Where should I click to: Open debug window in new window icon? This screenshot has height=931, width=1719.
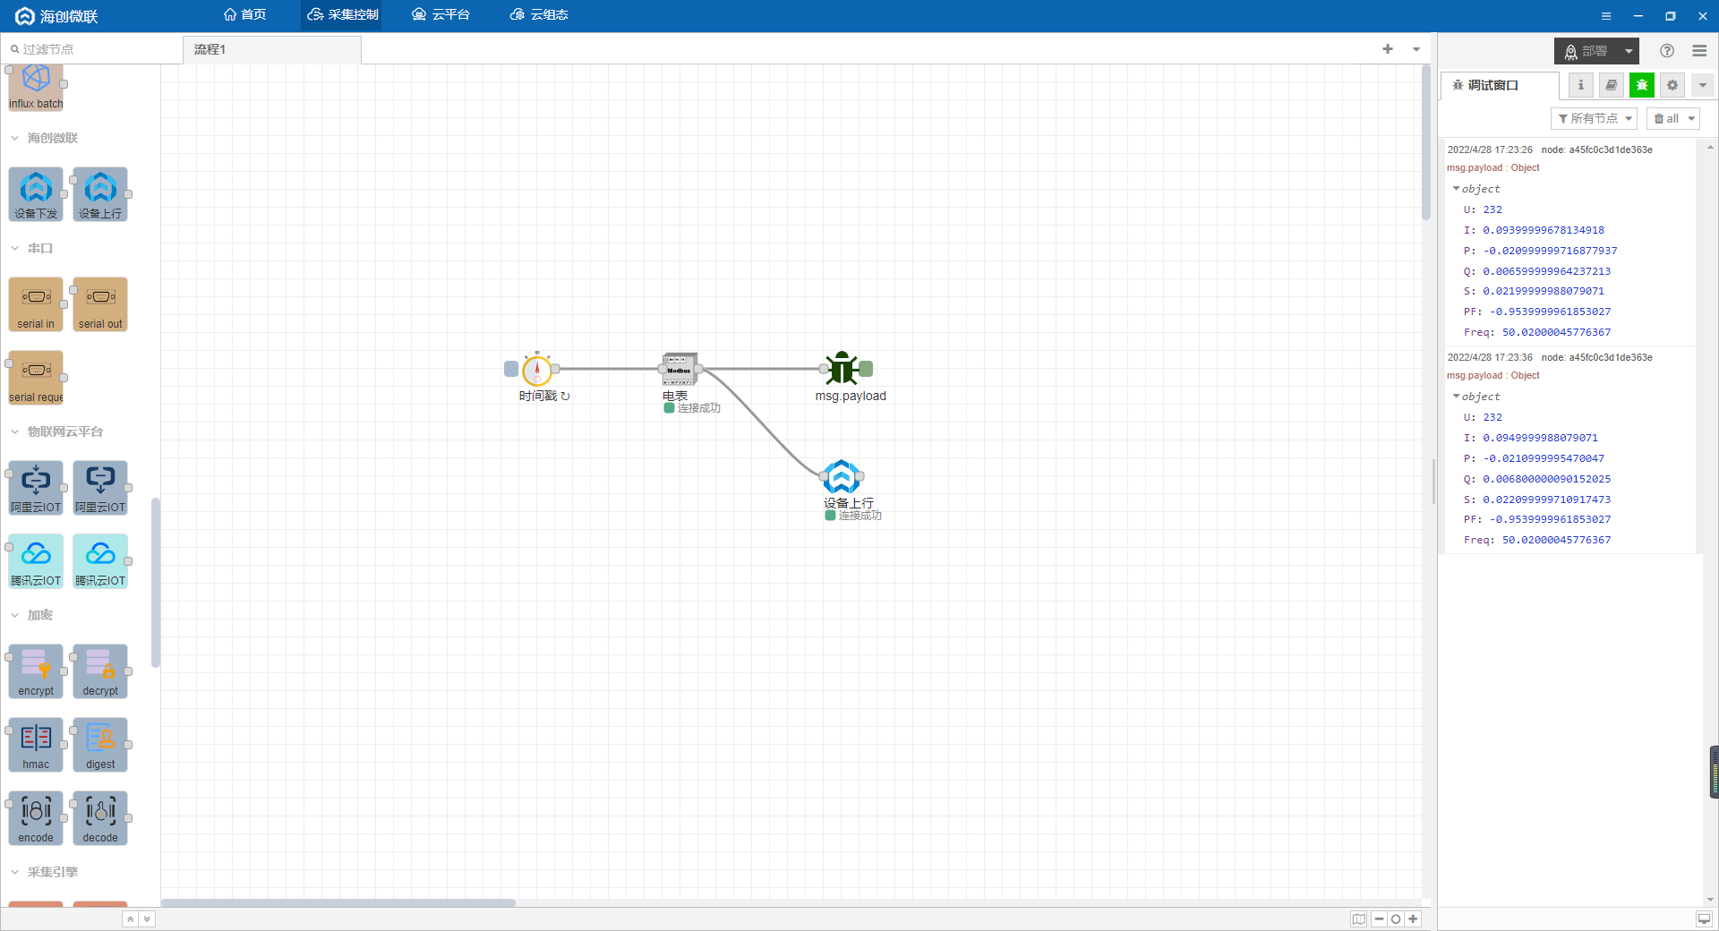[1704, 919]
